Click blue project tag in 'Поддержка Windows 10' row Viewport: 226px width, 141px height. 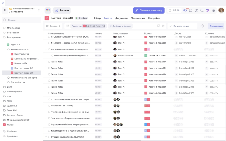click(x=145, y=124)
